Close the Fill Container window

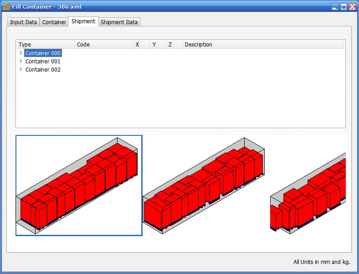pos(352,6)
